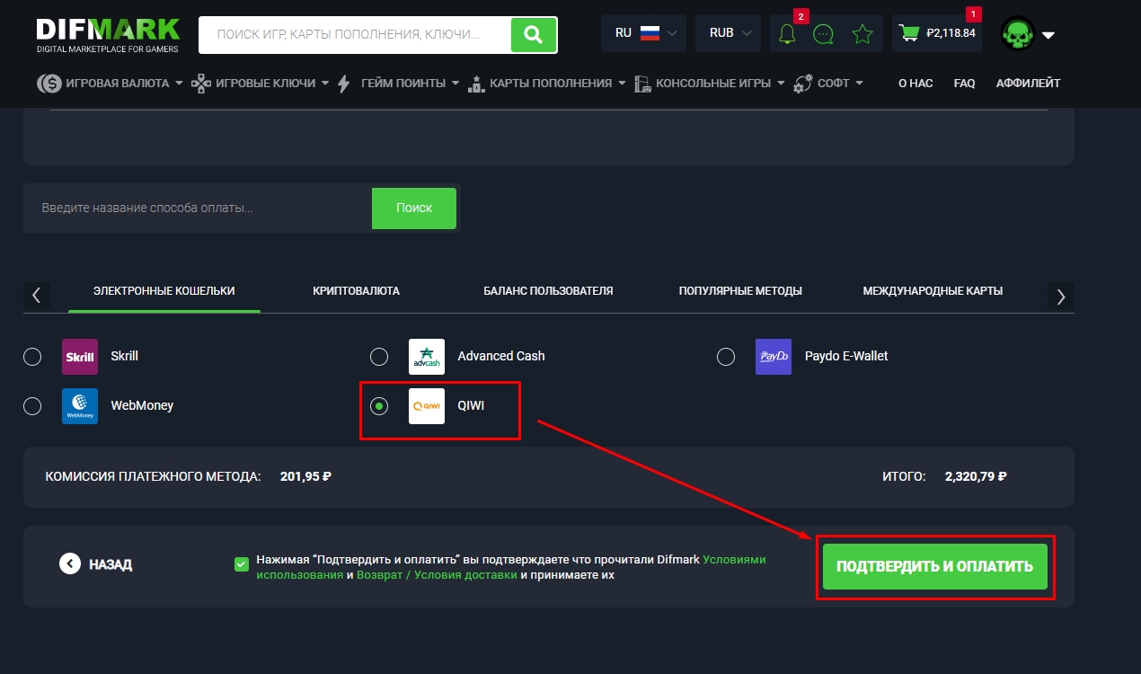This screenshot has height=674, width=1141.
Task: Open notifications bell icon
Action: pyautogui.click(x=787, y=34)
